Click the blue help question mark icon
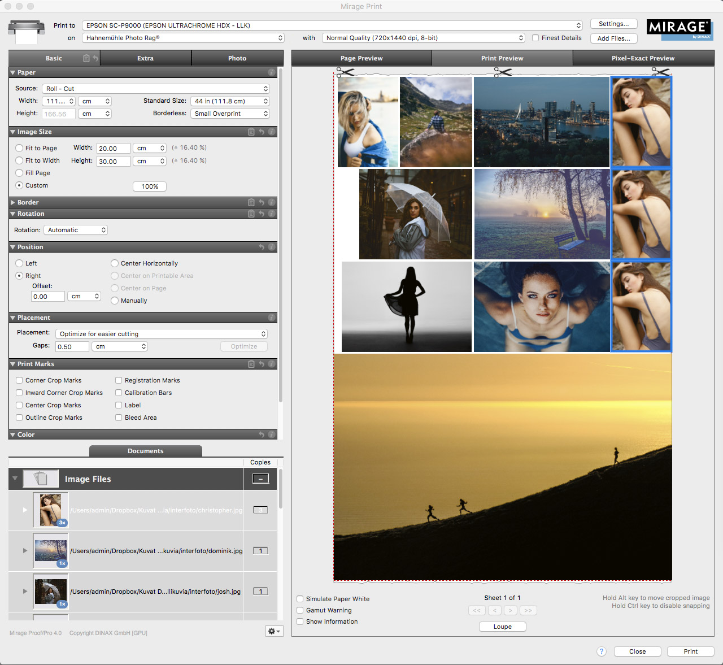The height and width of the screenshot is (665, 723). (x=602, y=651)
